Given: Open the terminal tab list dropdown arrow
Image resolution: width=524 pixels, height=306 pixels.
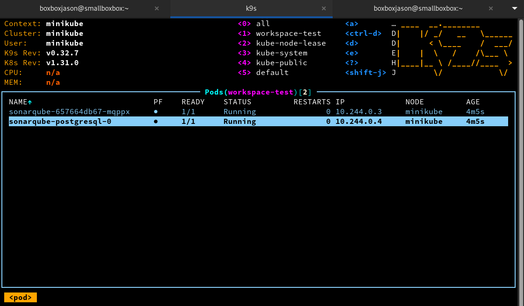Looking at the screenshot, I should click(x=515, y=8).
